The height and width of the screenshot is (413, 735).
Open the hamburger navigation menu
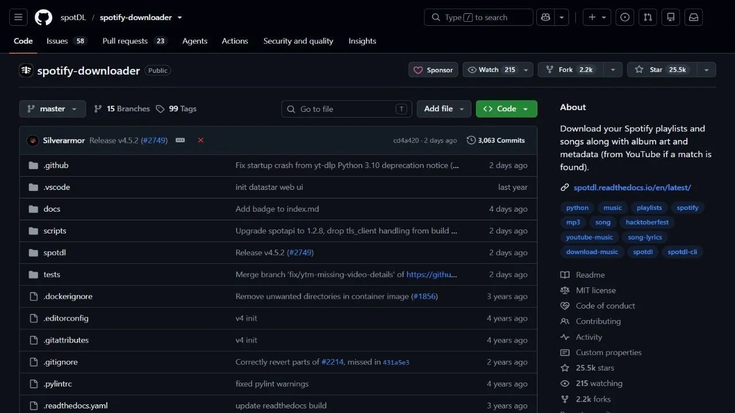tap(18, 17)
